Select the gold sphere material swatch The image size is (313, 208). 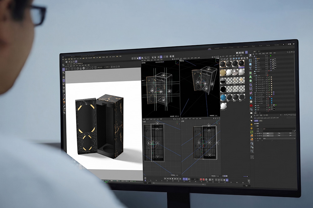click(x=223, y=72)
